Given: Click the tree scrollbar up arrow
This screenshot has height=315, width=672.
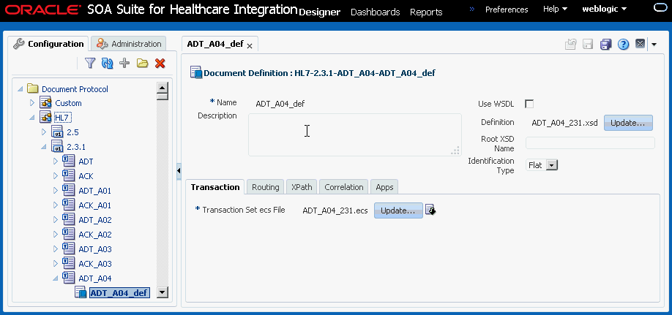Looking at the screenshot, I should (x=163, y=88).
